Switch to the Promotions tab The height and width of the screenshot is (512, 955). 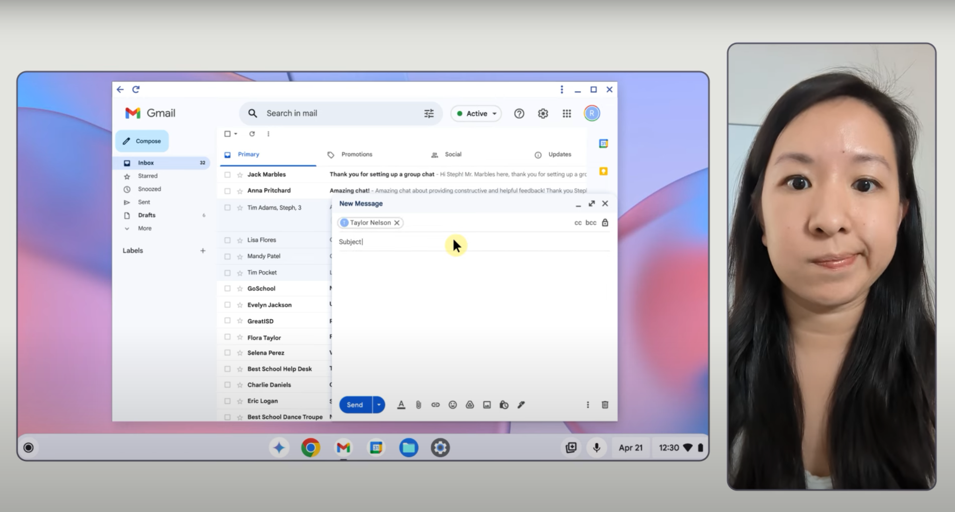(x=351, y=154)
